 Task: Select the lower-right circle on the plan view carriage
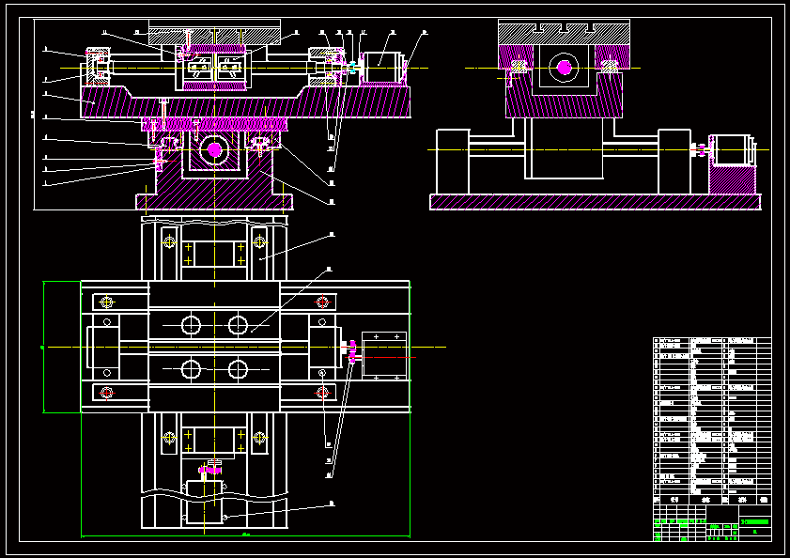pos(238,369)
